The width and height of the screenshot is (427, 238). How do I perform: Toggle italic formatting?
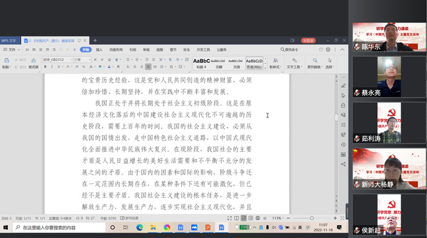click(52, 67)
